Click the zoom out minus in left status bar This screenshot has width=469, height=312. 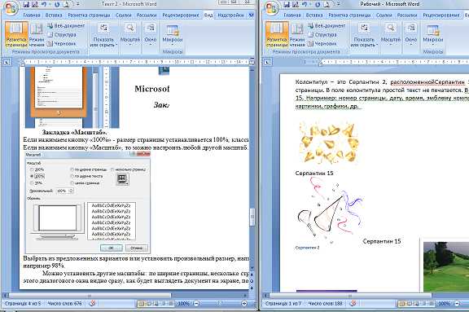(x=196, y=303)
